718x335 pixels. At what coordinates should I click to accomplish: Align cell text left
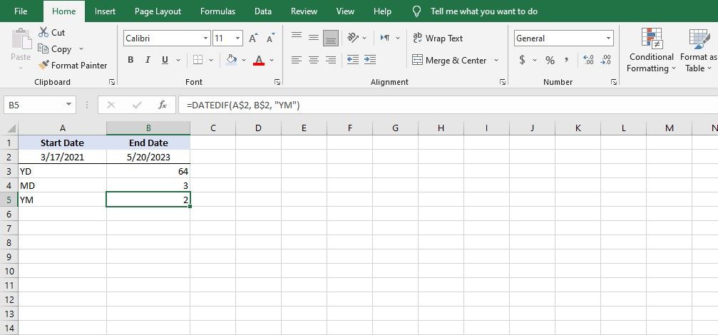click(297, 60)
